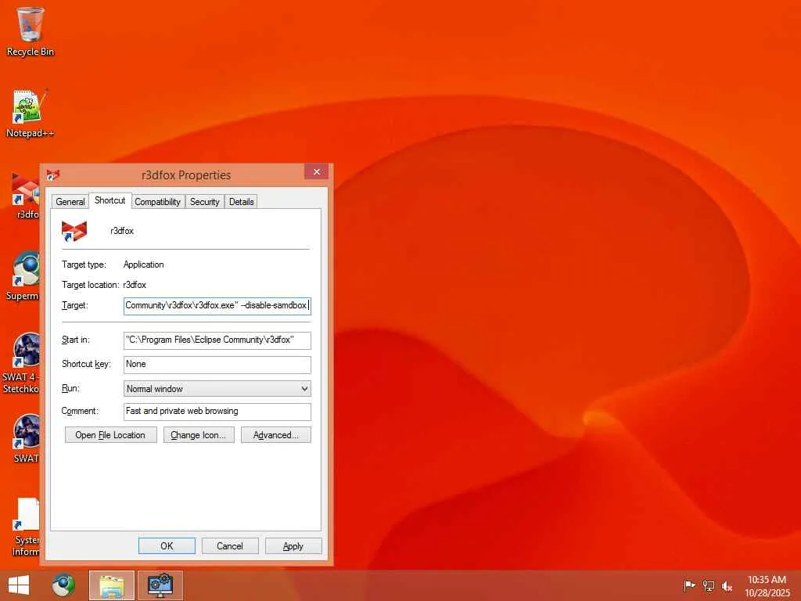
Task: Confirm with the OK button
Action: click(167, 545)
